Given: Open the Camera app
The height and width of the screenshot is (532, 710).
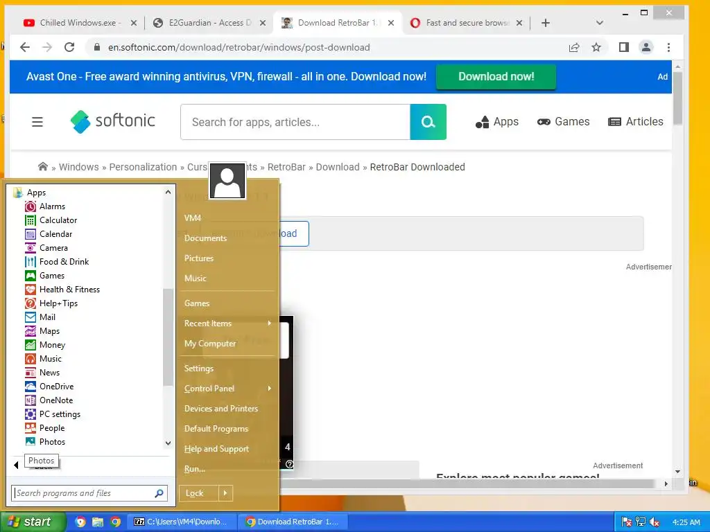Looking at the screenshot, I should [x=53, y=248].
